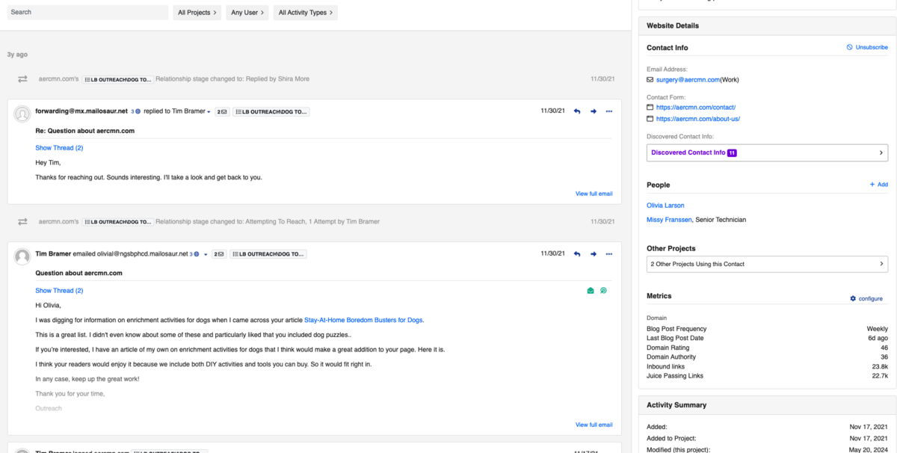
Task: Click the green email opened status icon
Action: point(591,291)
